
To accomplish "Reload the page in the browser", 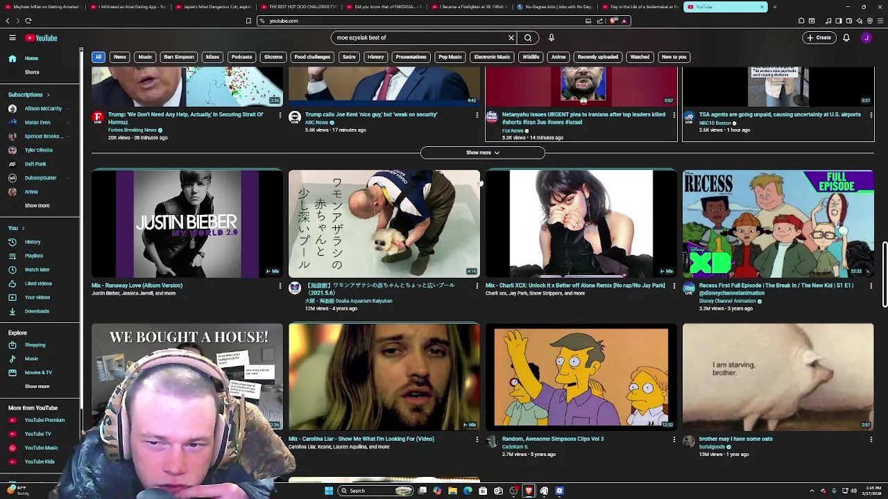I will [x=28, y=21].
